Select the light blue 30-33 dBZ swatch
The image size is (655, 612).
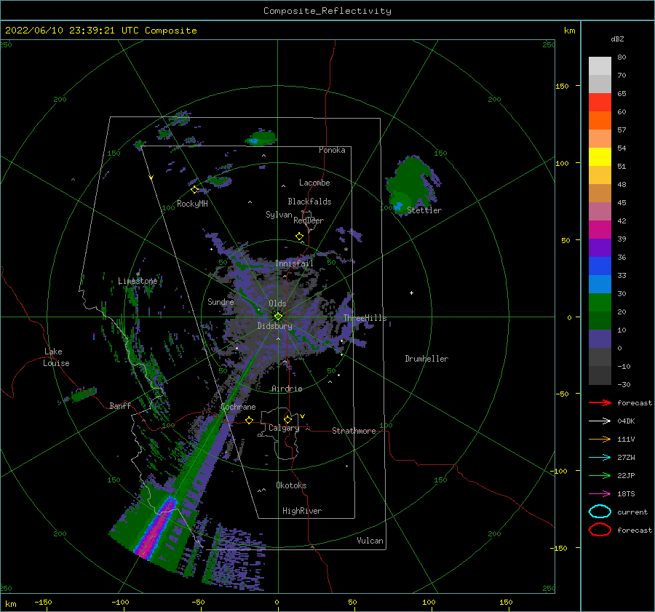[600, 285]
